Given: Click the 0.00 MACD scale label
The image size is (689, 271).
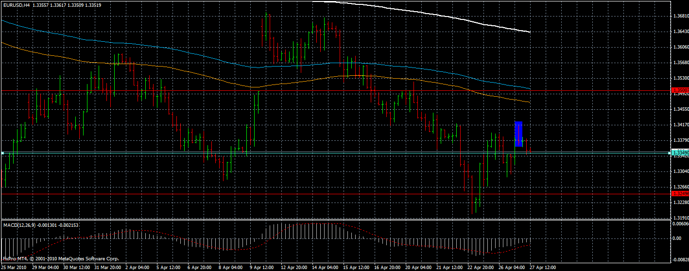Looking at the screenshot, I should pyautogui.click(x=676, y=238).
